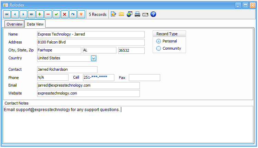The height and width of the screenshot is (148, 258).
Task: Click the Zip field 36532
Action: click(131, 50)
